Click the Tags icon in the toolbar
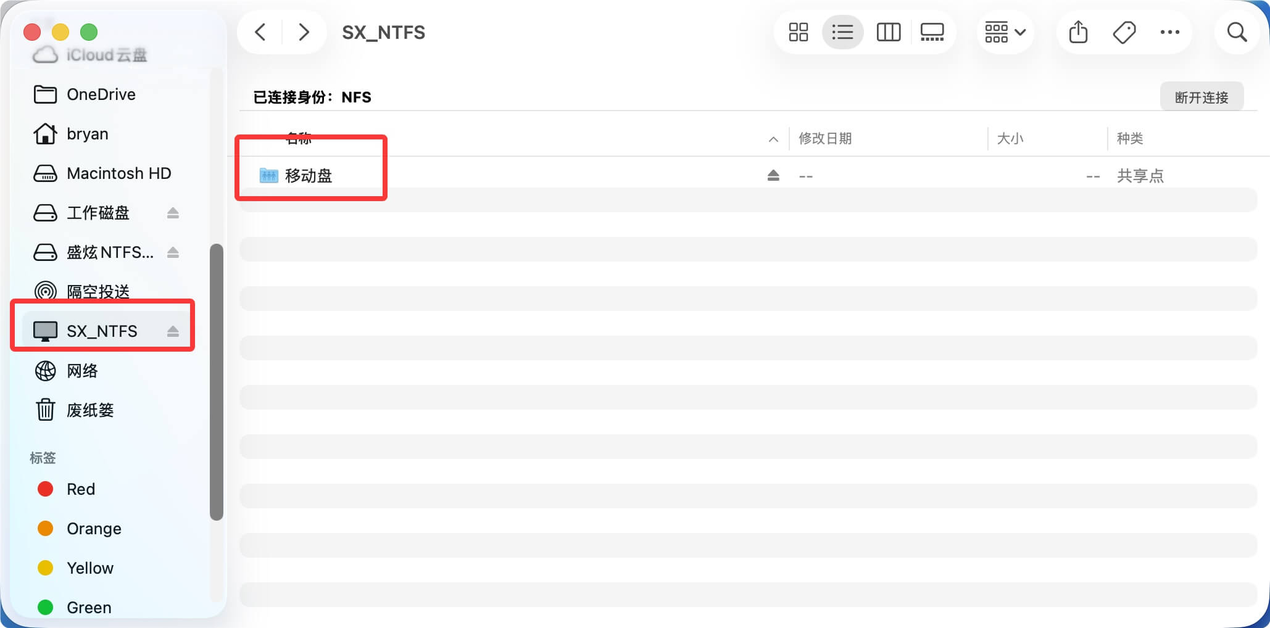 pos(1124,32)
